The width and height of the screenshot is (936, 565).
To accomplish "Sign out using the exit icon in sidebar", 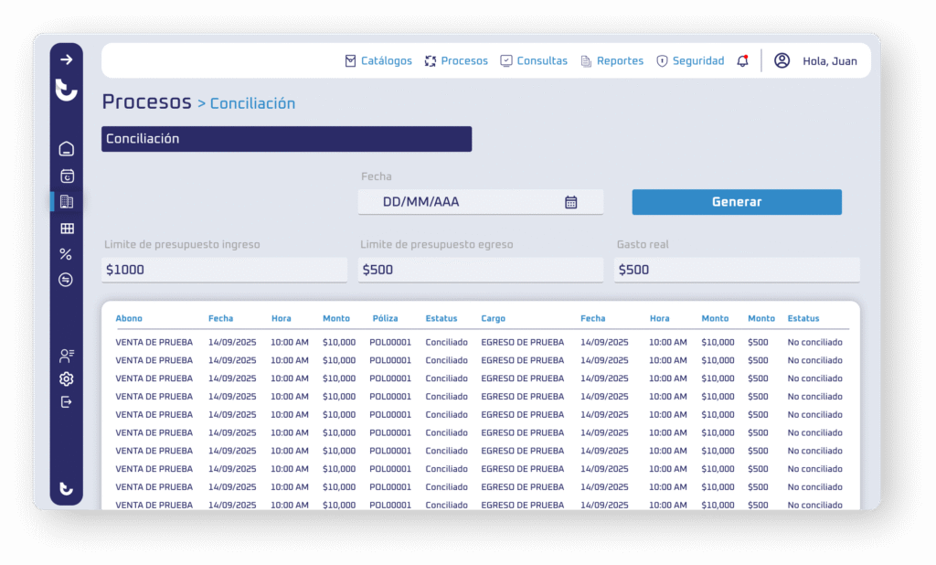I will [66, 402].
